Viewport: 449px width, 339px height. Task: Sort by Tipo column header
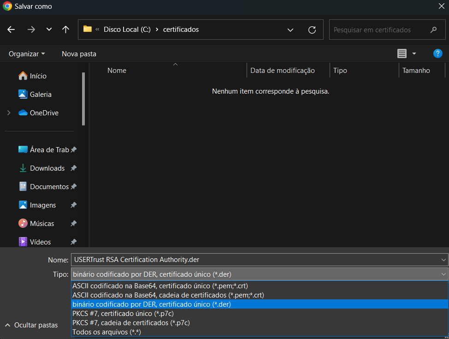pos(340,71)
